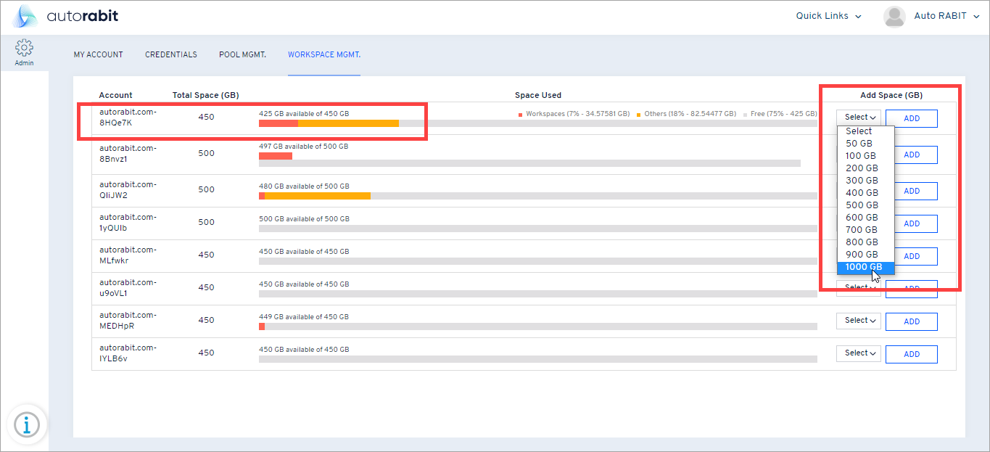This screenshot has height=452, width=990.
Task: Select the 50 GB option in the list
Action: pos(859,143)
